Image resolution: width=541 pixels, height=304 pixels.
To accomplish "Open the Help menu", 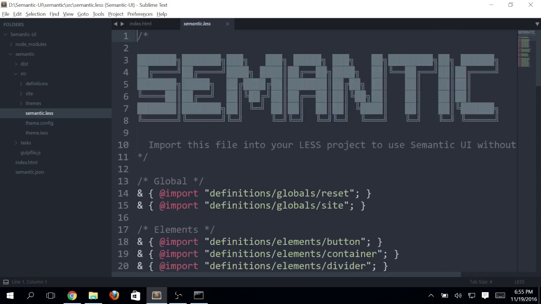I will coord(161,14).
